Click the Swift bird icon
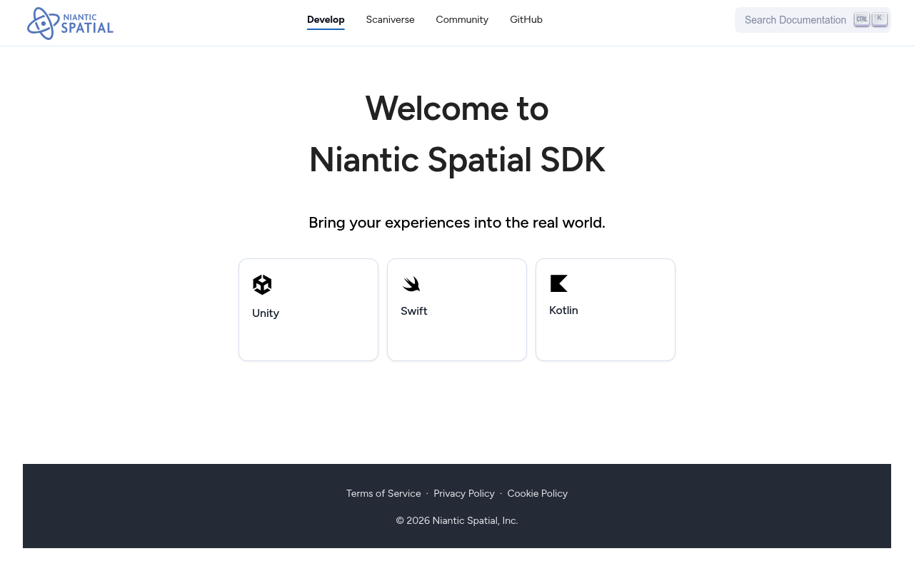914x571 pixels. point(411,284)
